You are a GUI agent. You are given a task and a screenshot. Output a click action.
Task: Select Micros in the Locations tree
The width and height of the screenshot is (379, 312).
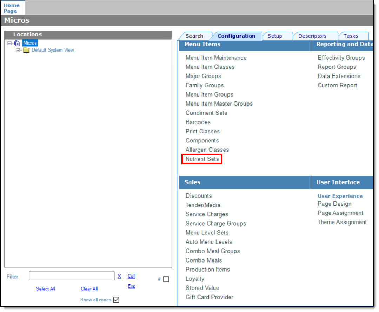pos(30,43)
